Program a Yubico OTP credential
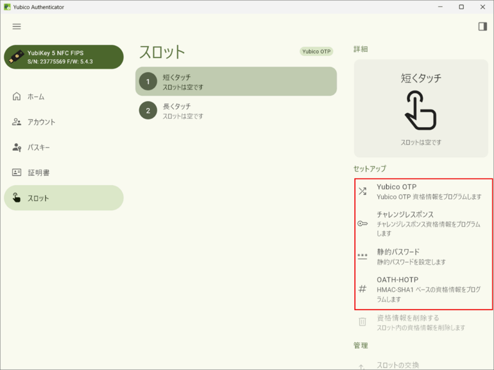Viewport: 494px width, 370px height. (423, 191)
